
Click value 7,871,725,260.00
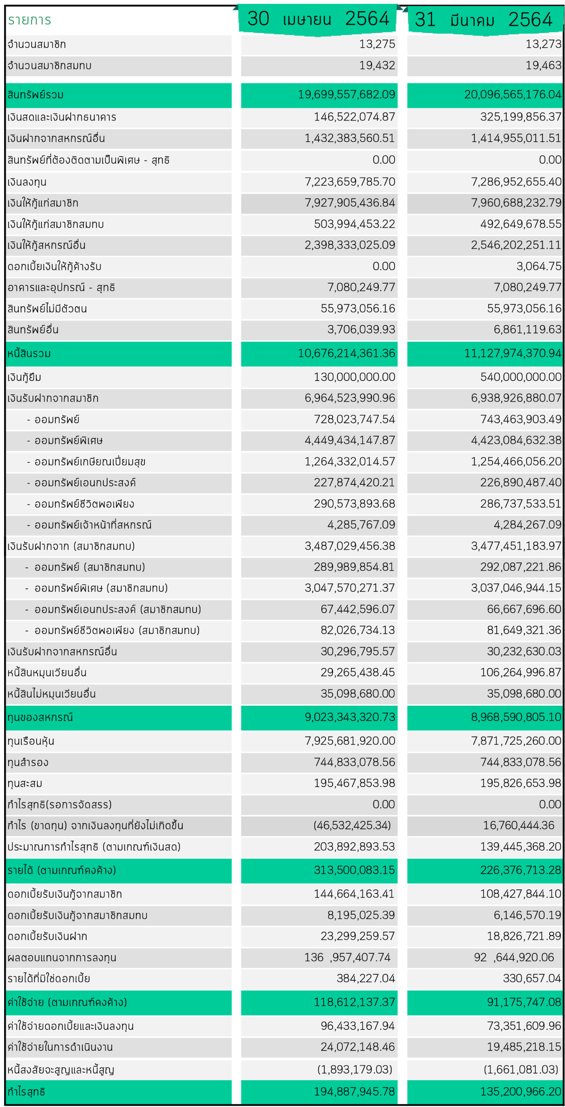516,741
